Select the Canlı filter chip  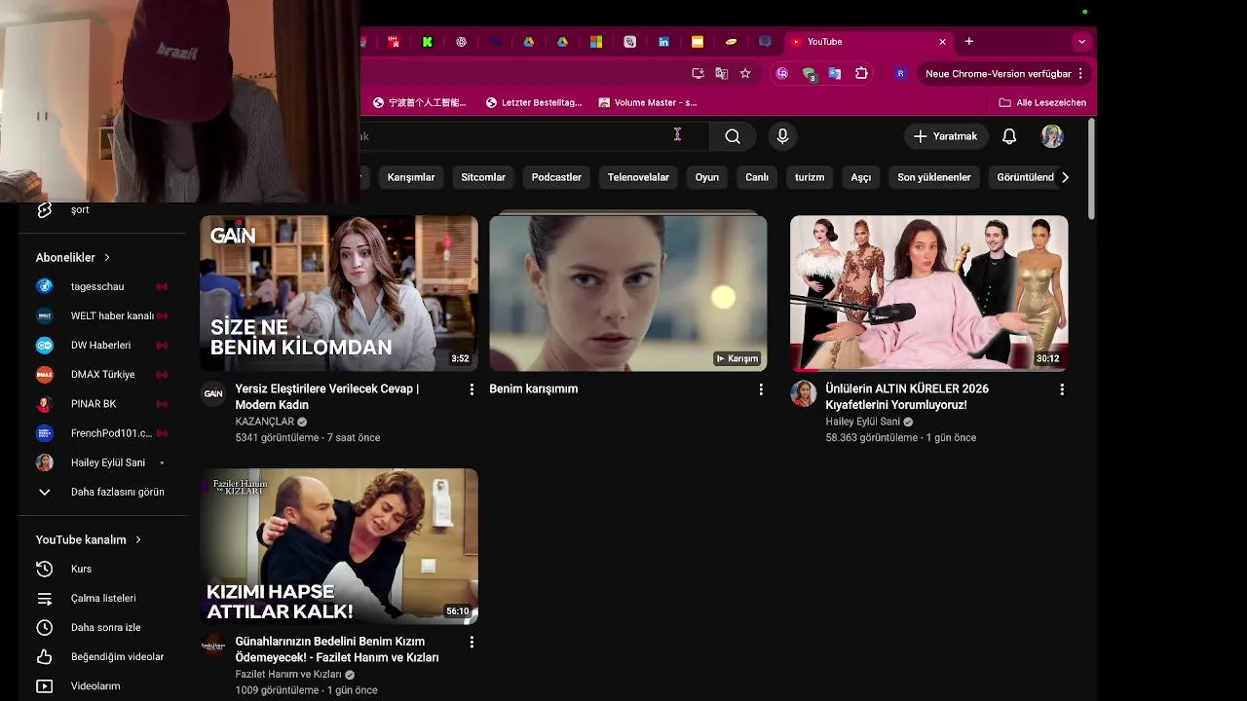(x=757, y=177)
